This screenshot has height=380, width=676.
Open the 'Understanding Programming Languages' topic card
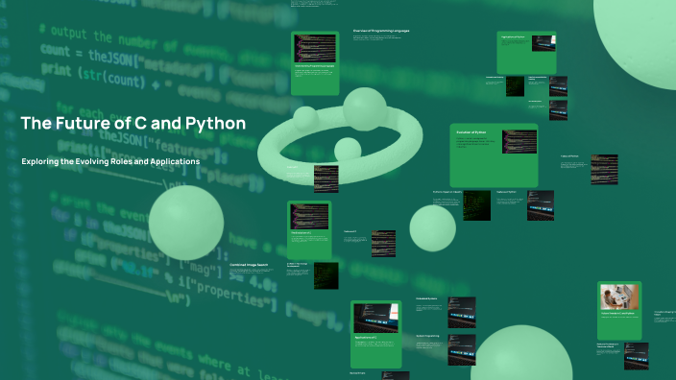click(315, 63)
